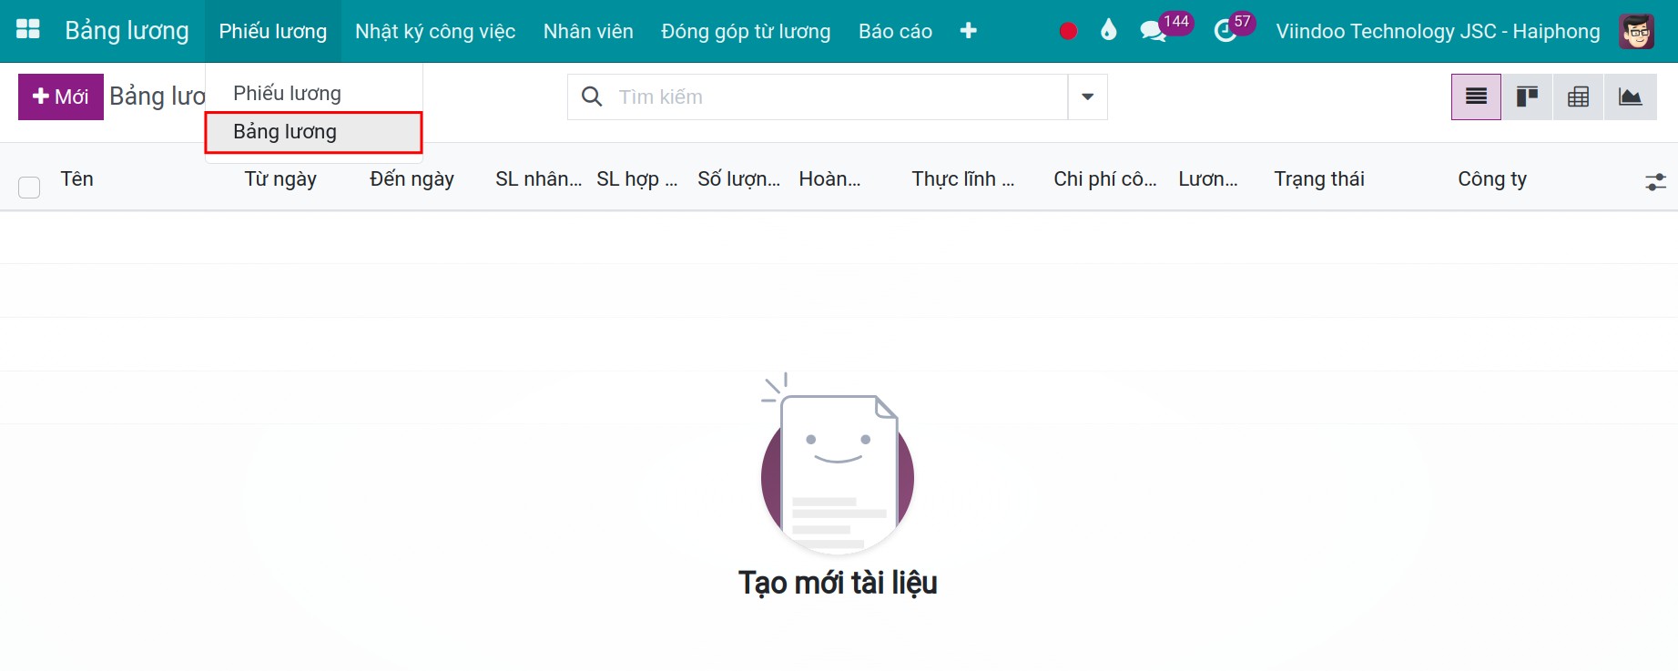Sort by Hoàn... column header
The height and width of the screenshot is (671, 1678).
(829, 178)
